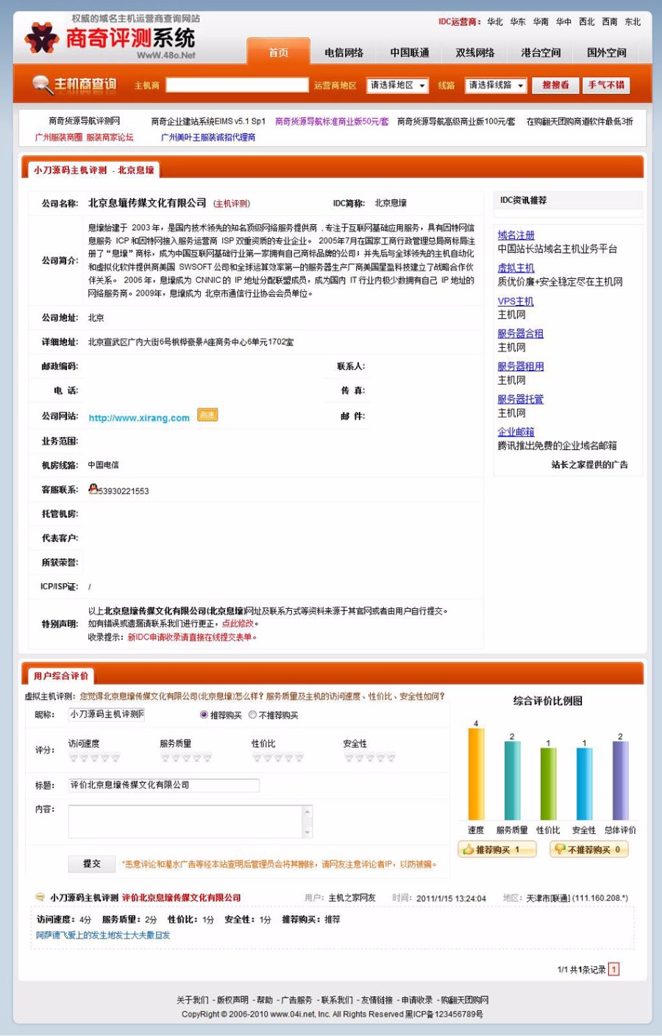Select the 东北 region link
662x1036 pixels.
coord(633,22)
